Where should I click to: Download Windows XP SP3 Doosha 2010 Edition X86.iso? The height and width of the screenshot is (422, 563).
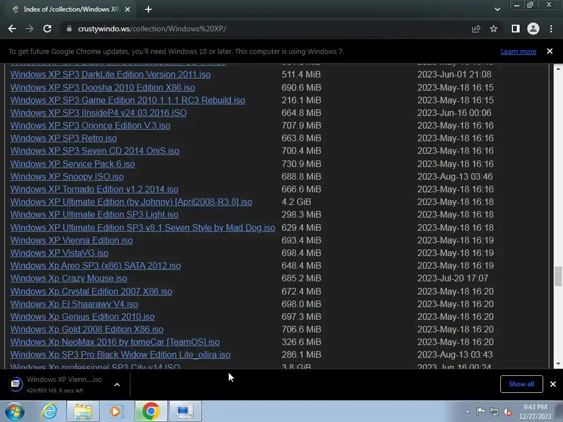click(103, 87)
